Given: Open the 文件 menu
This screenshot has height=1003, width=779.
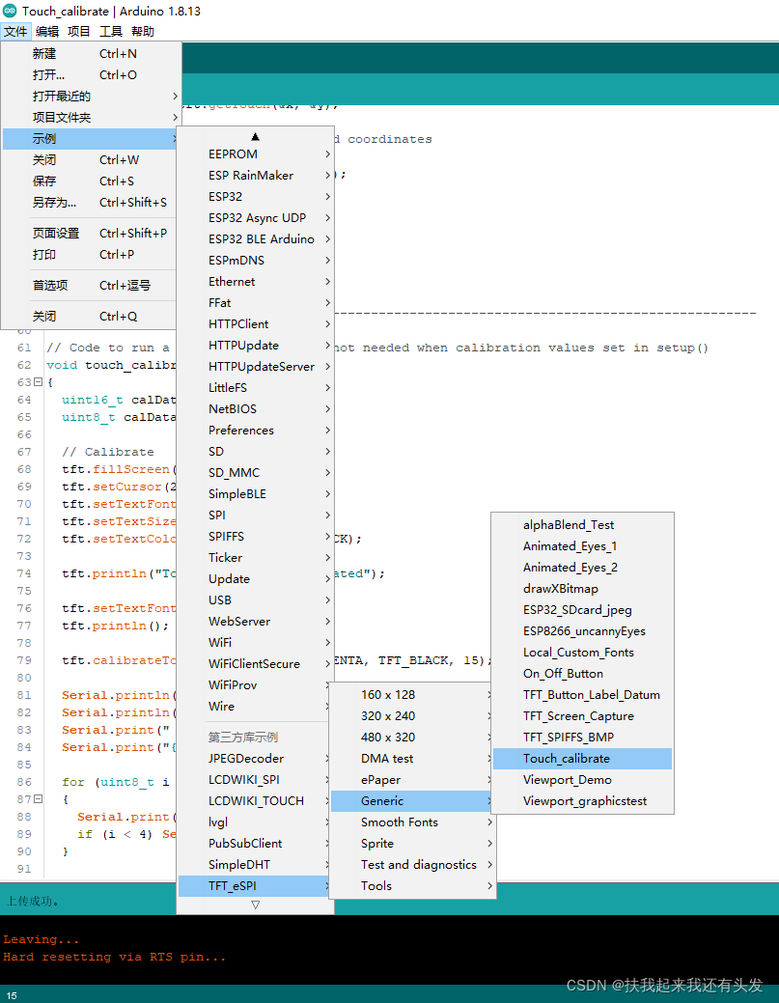Looking at the screenshot, I should [15, 31].
